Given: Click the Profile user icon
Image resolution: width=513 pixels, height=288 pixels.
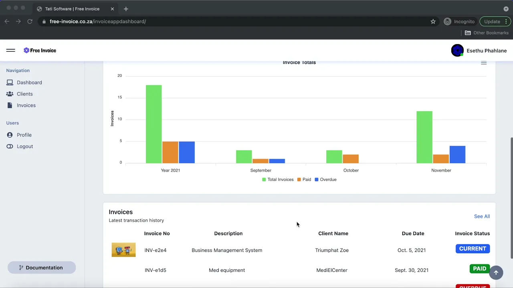Looking at the screenshot, I should 10,135.
